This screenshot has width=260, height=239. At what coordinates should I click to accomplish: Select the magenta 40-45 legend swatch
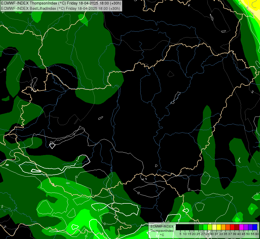241,227
